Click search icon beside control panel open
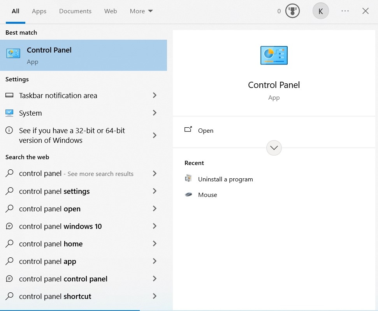 9,209
